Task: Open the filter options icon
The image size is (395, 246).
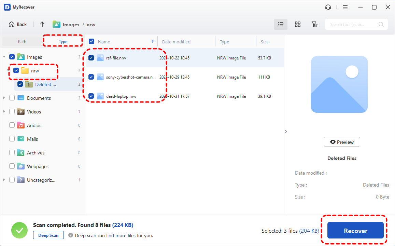Action: [x=314, y=24]
